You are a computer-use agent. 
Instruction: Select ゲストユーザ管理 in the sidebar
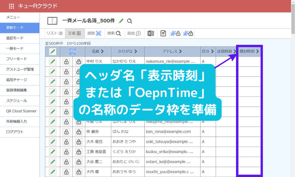[19, 69]
